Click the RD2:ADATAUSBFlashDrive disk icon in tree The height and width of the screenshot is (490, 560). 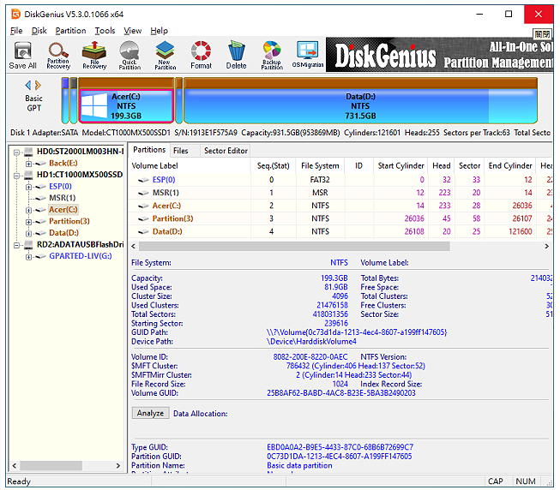pos(28,245)
